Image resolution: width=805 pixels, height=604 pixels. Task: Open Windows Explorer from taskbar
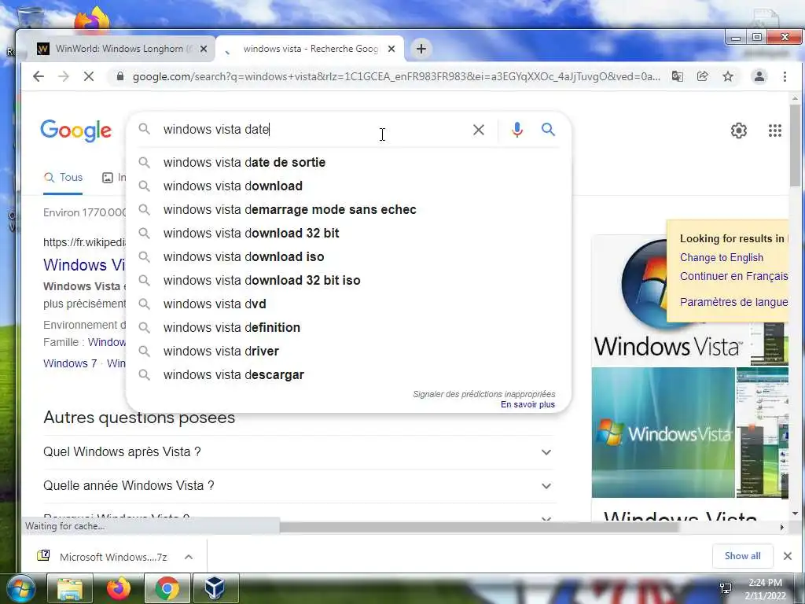click(x=70, y=588)
